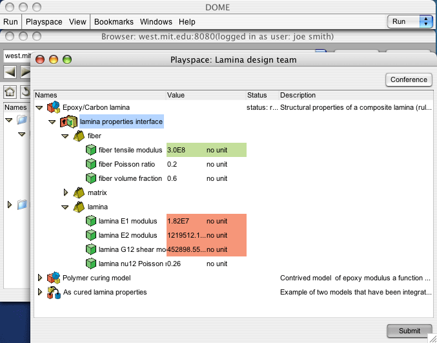Open the Windows menu
Image resolution: width=437 pixels, height=343 pixels.
tap(156, 22)
